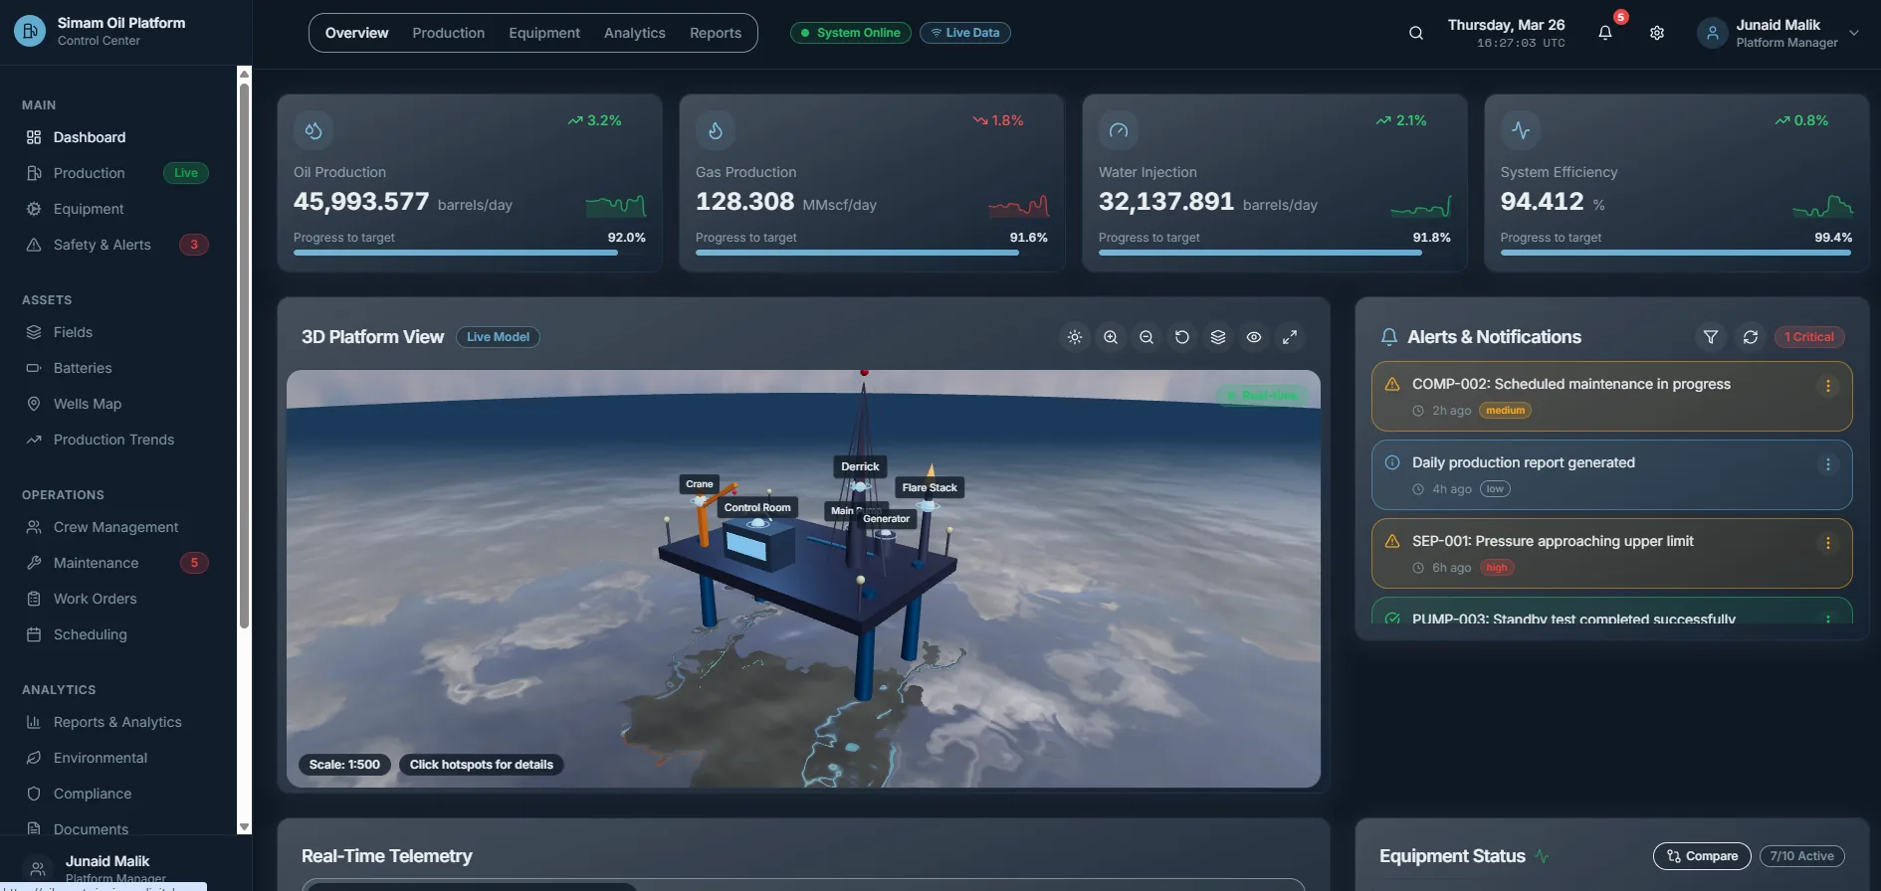Screen dimensions: 1881x891
Task: Click the 7/10 Active badge
Action: (x=1801, y=856)
